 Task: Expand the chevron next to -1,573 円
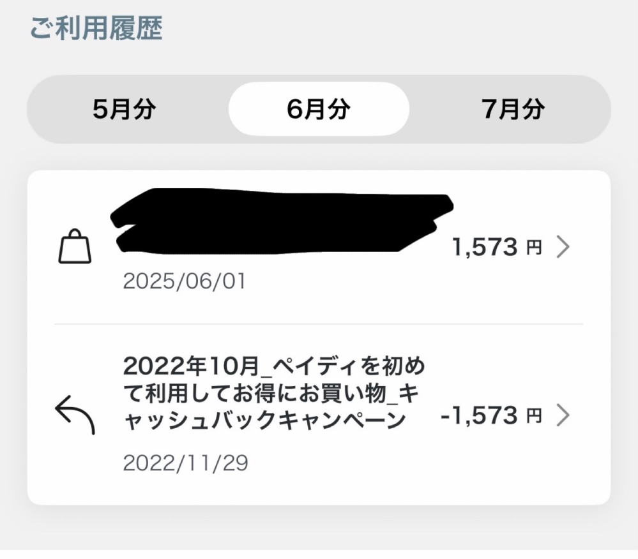pos(563,415)
